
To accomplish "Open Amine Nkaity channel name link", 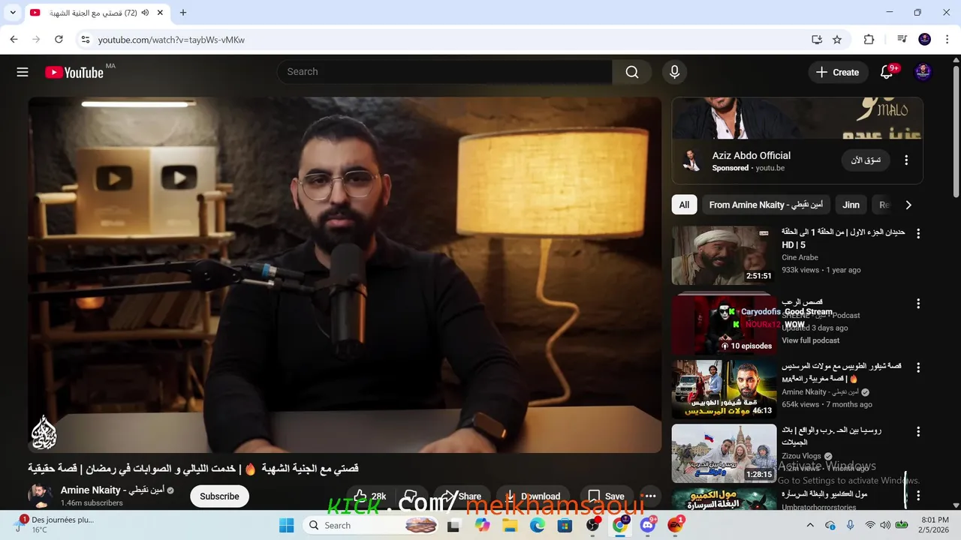I will (x=113, y=490).
